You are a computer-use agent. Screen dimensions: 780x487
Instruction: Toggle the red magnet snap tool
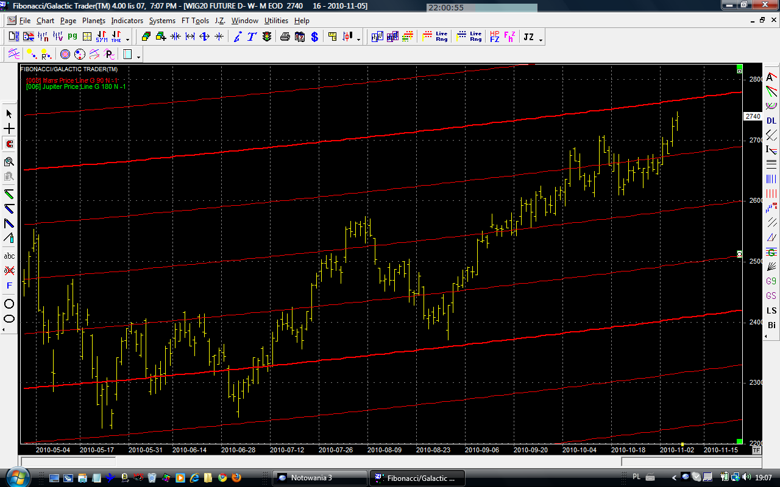9,144
